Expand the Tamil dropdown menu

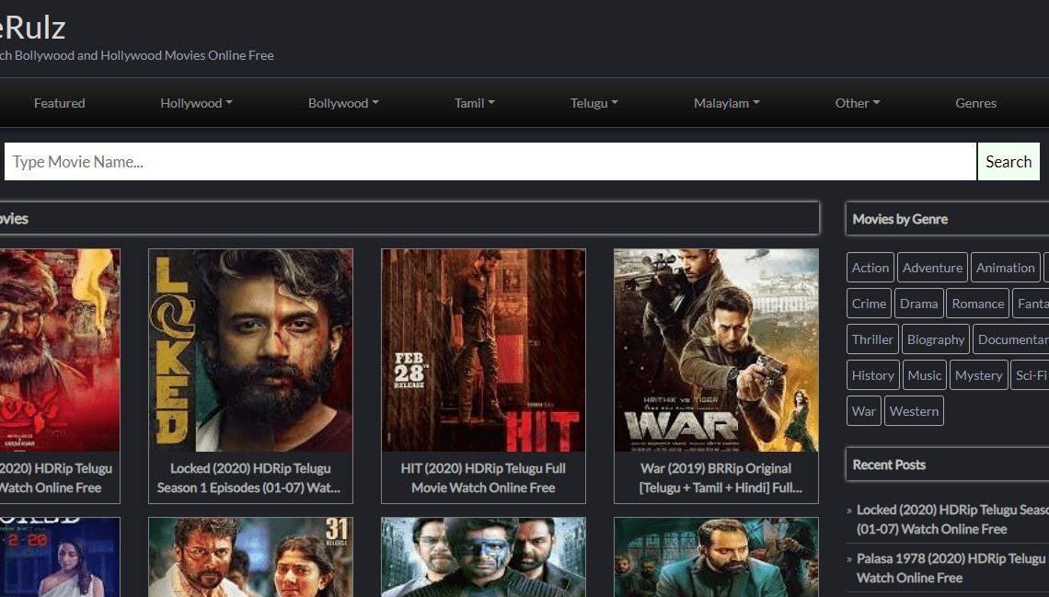[x=474, y=103]
